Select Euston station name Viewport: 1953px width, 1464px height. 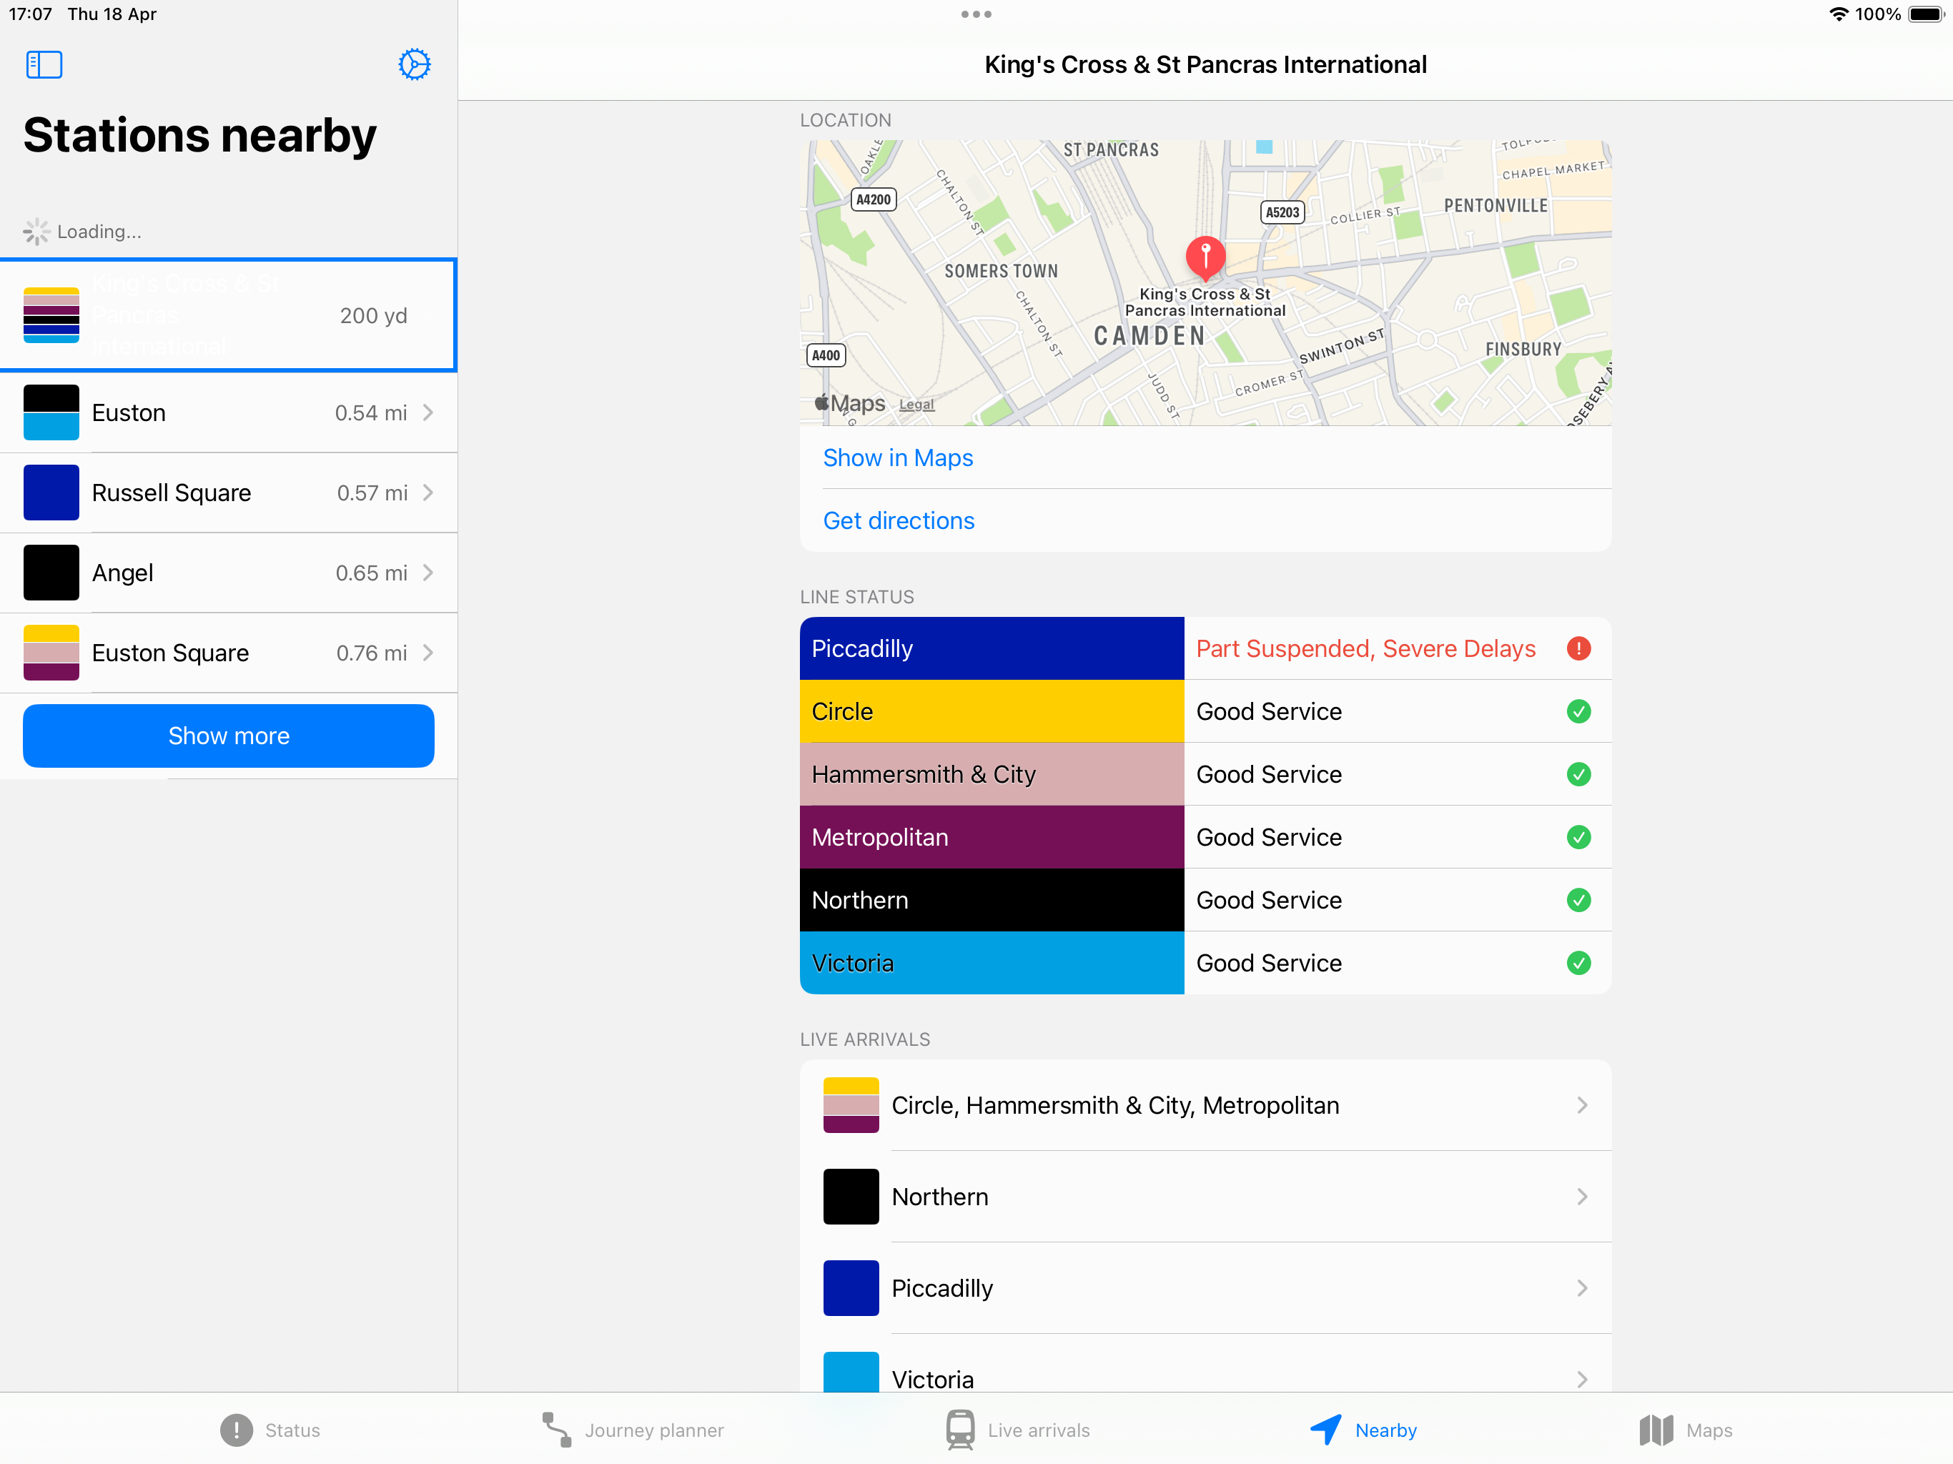(x=129, y=413)
